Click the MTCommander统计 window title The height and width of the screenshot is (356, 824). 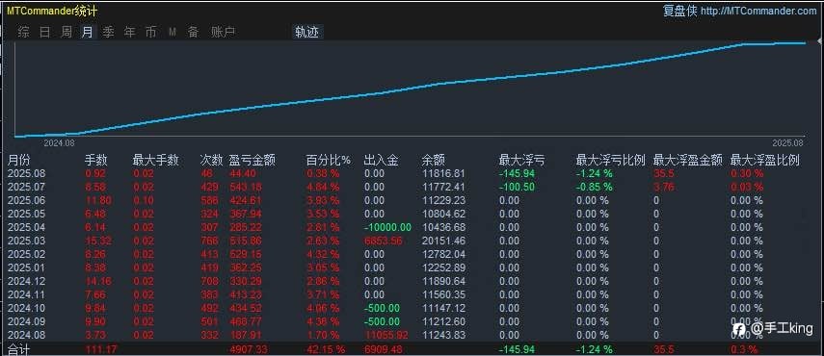[52, 11]
